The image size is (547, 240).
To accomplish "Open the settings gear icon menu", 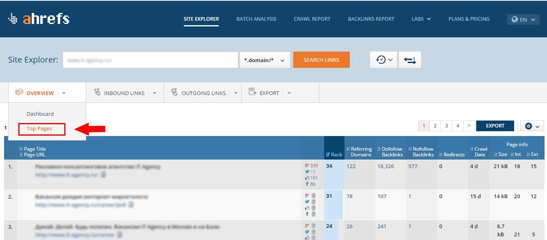I will (532, 126).
